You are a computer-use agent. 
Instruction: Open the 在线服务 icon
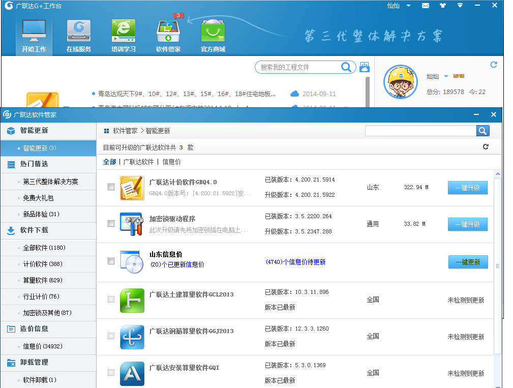[x=79, y=35]
